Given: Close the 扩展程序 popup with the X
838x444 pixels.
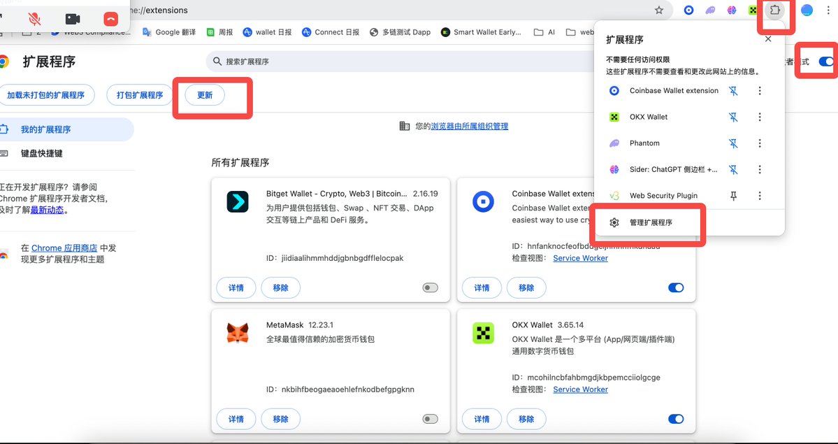Looking at the screenshot, I should (768, 39).
